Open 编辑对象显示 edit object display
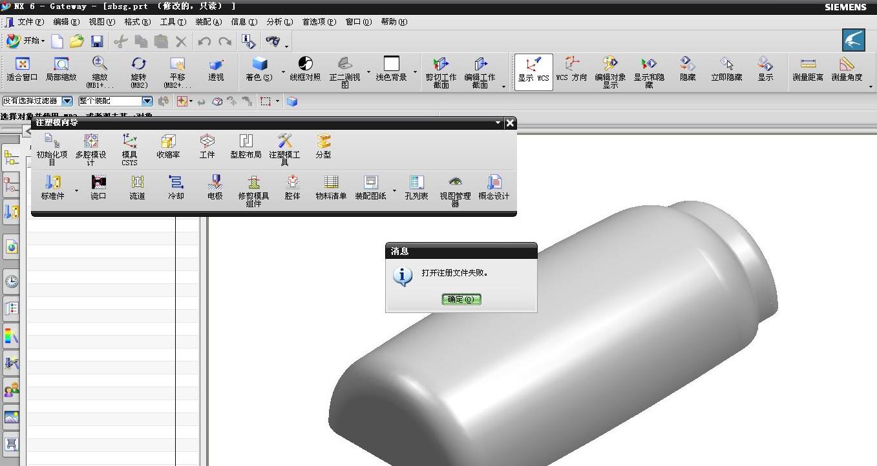 tap(611, 72)
